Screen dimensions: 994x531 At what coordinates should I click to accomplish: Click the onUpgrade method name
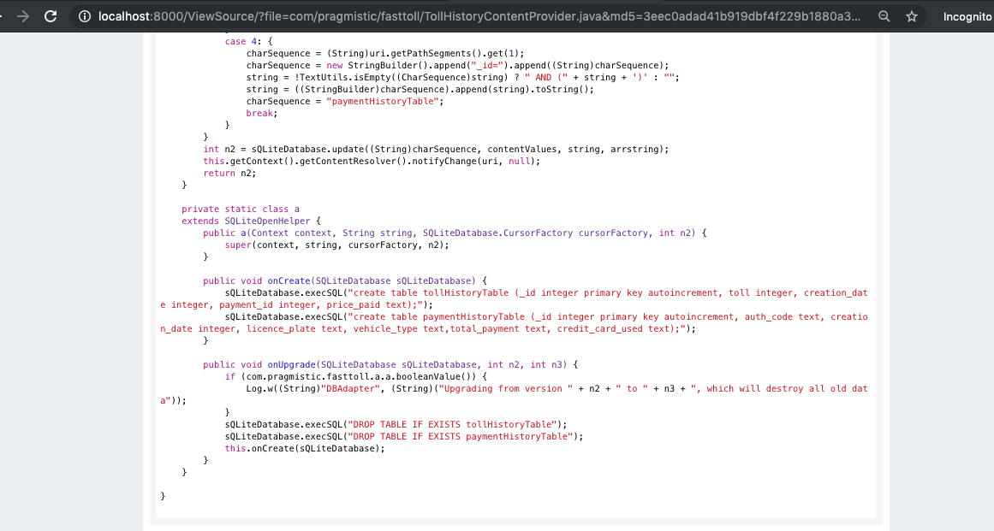click(289, 364)
